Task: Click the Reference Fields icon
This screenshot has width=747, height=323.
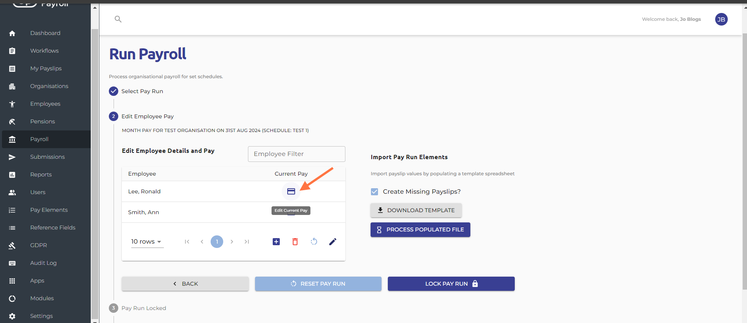Action: (x=12, y=228)
